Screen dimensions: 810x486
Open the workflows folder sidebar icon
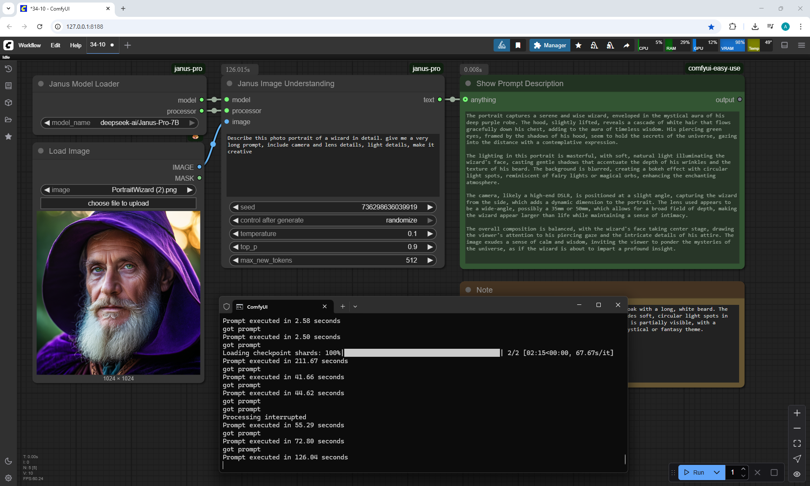8,119
